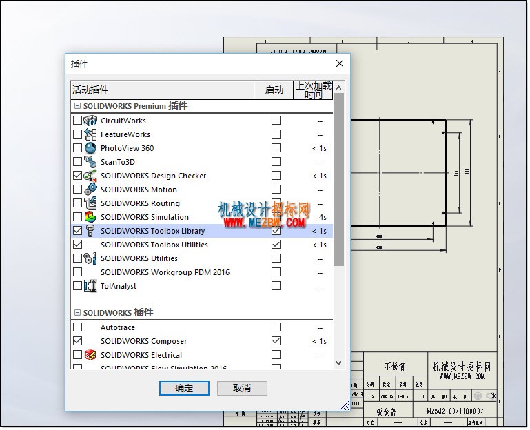Uncheck SOLIDWORKS Composer startup checkbox
Image resolution: width=530 pixels, height=430 pixels.
(276, 341)
